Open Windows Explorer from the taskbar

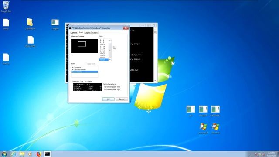(x=22, y=154)
